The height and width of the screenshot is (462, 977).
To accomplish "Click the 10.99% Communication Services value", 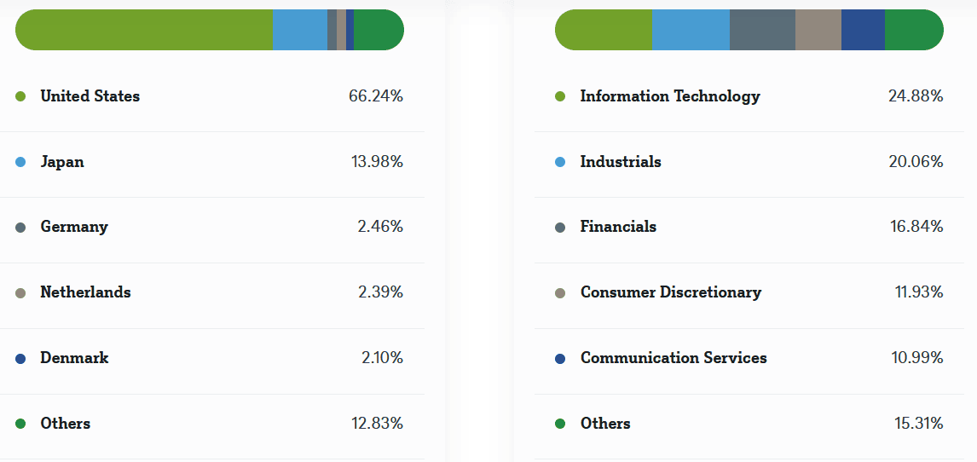I will click(x=917, y=358).
